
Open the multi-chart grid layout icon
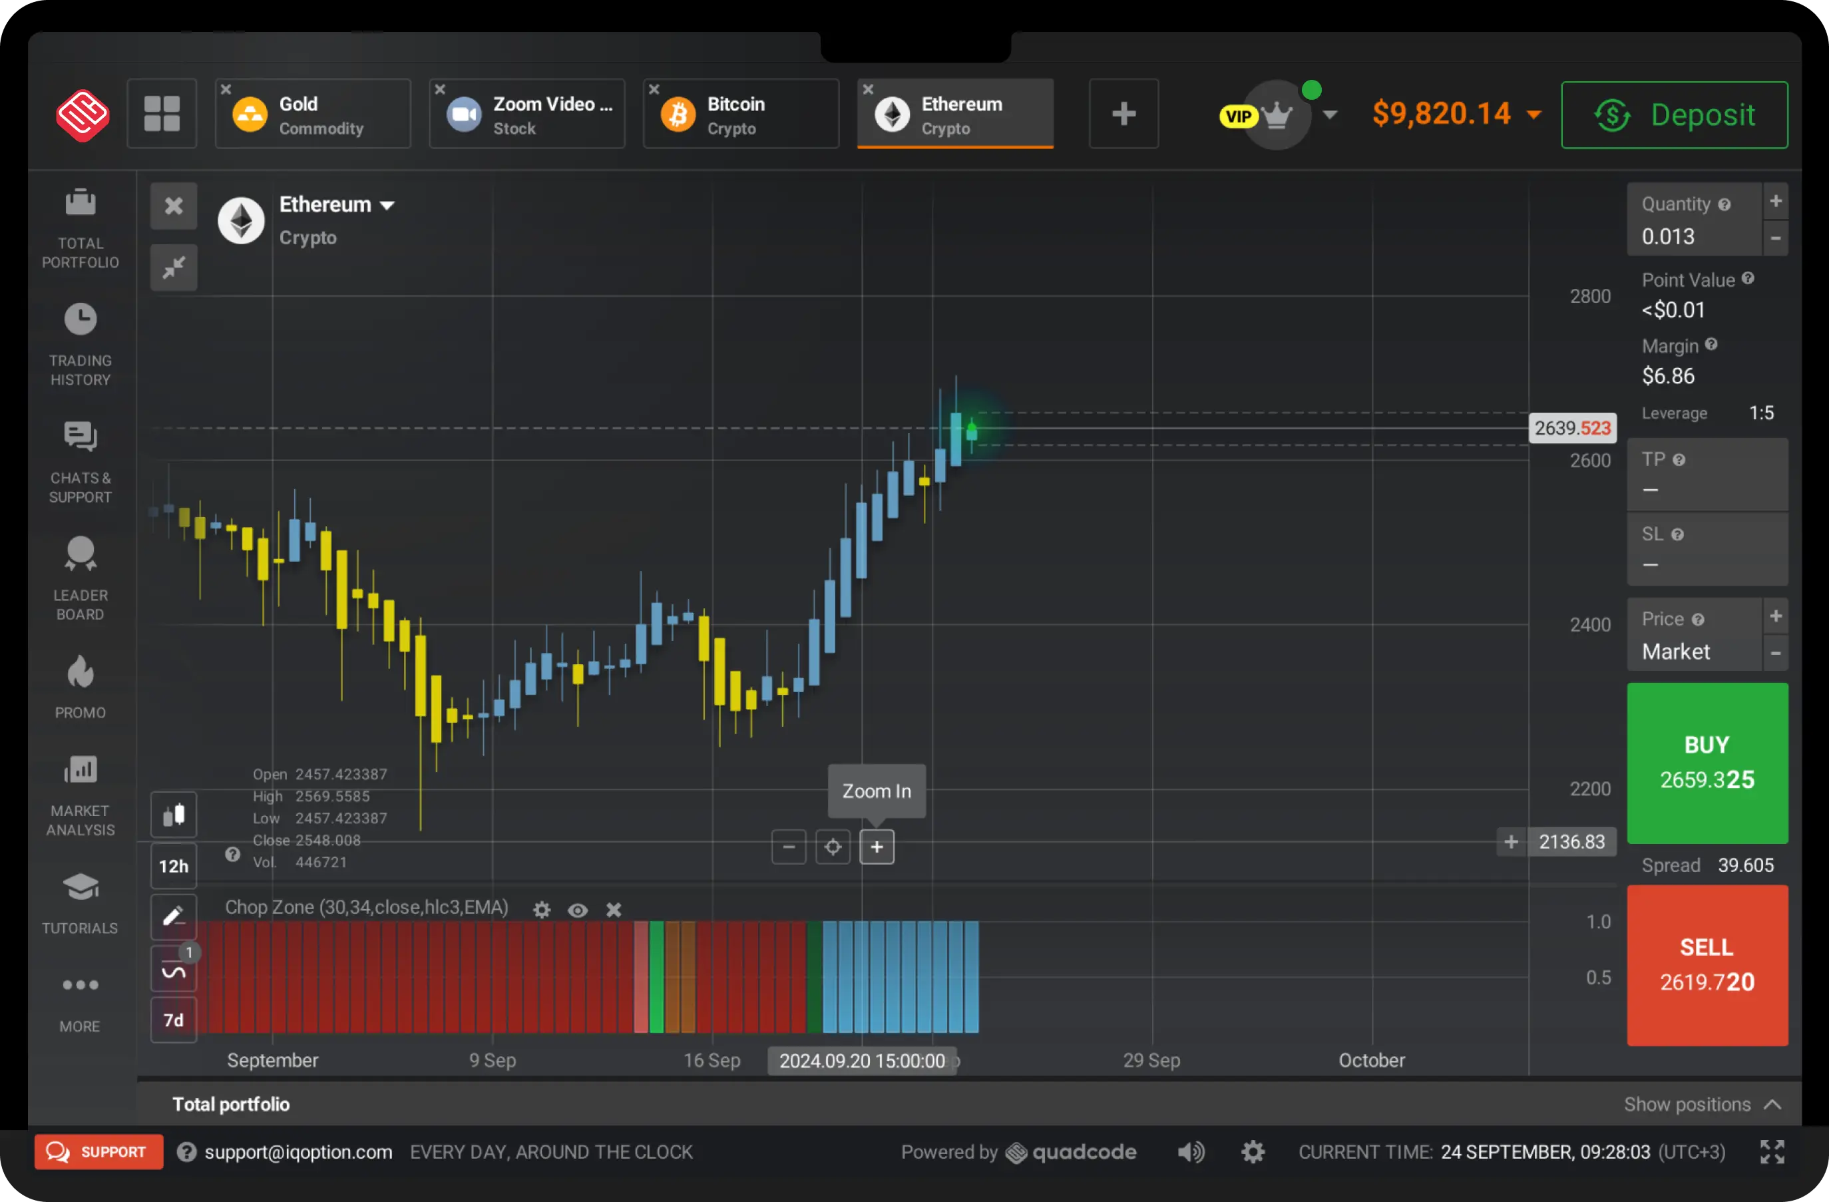[162, 114]
